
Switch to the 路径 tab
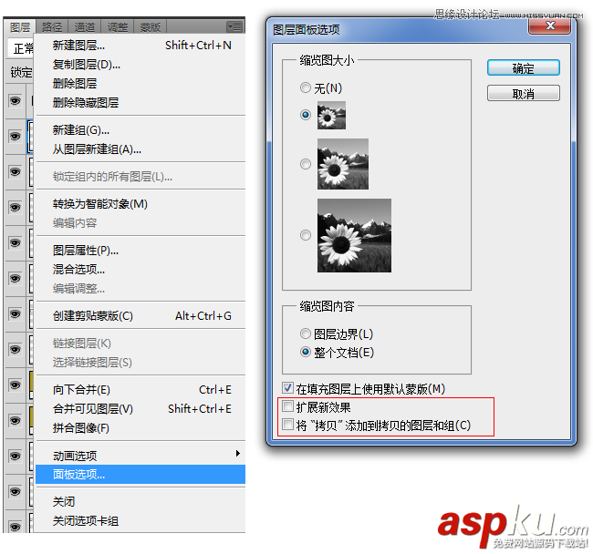coord(52,27)
